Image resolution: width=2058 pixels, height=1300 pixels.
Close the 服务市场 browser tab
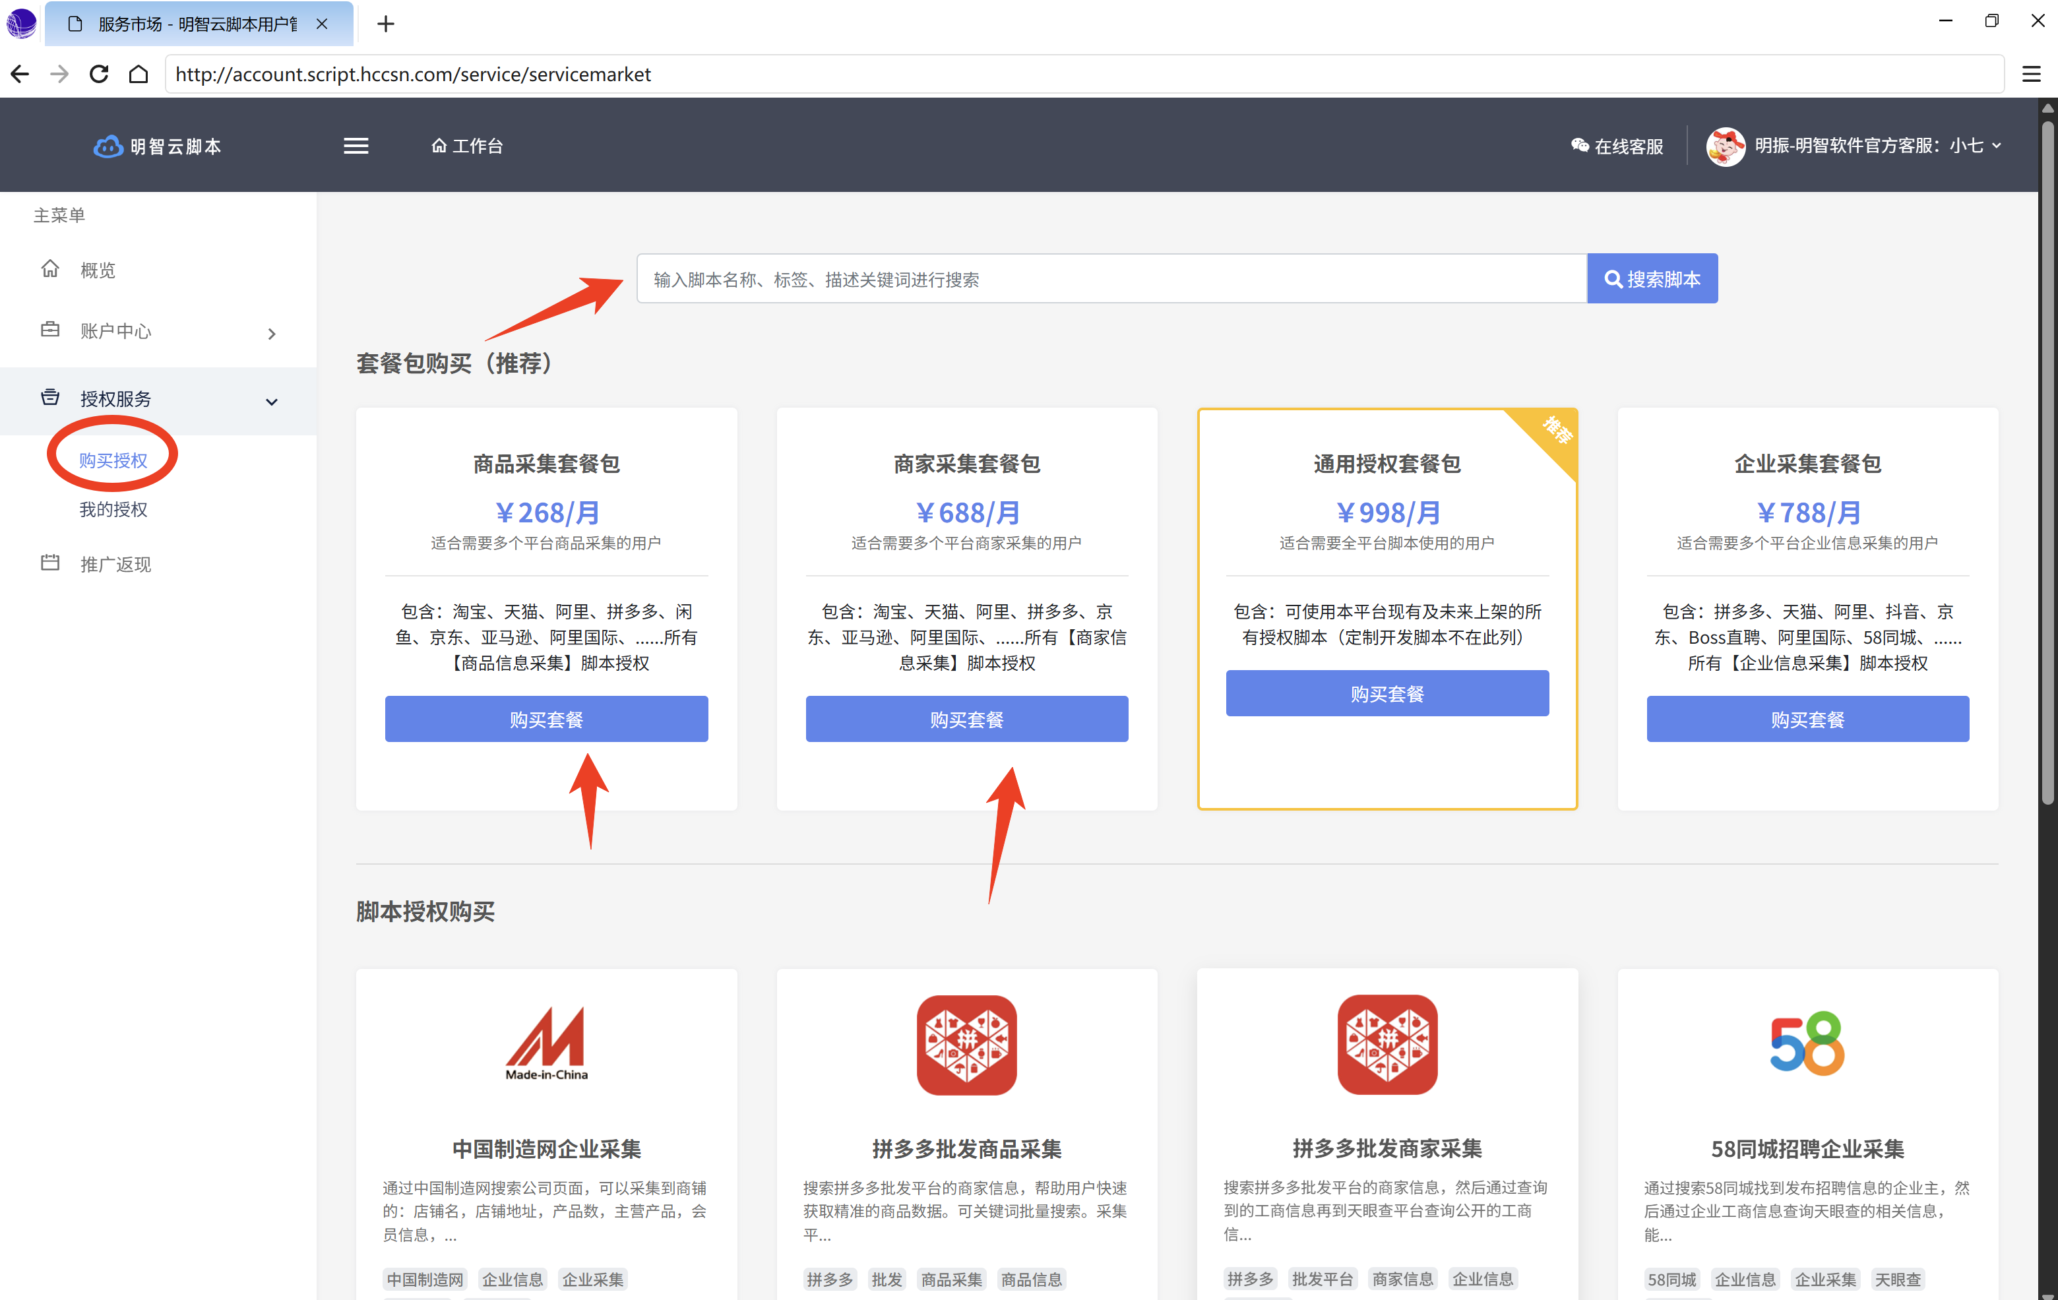321,24
